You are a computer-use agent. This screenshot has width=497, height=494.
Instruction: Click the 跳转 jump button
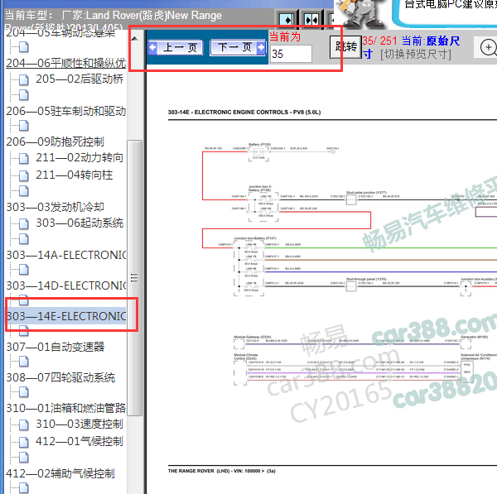tap(345, 47)
